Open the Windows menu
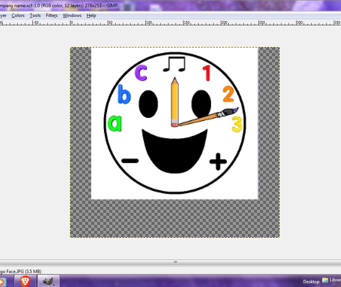 [72, 15]
